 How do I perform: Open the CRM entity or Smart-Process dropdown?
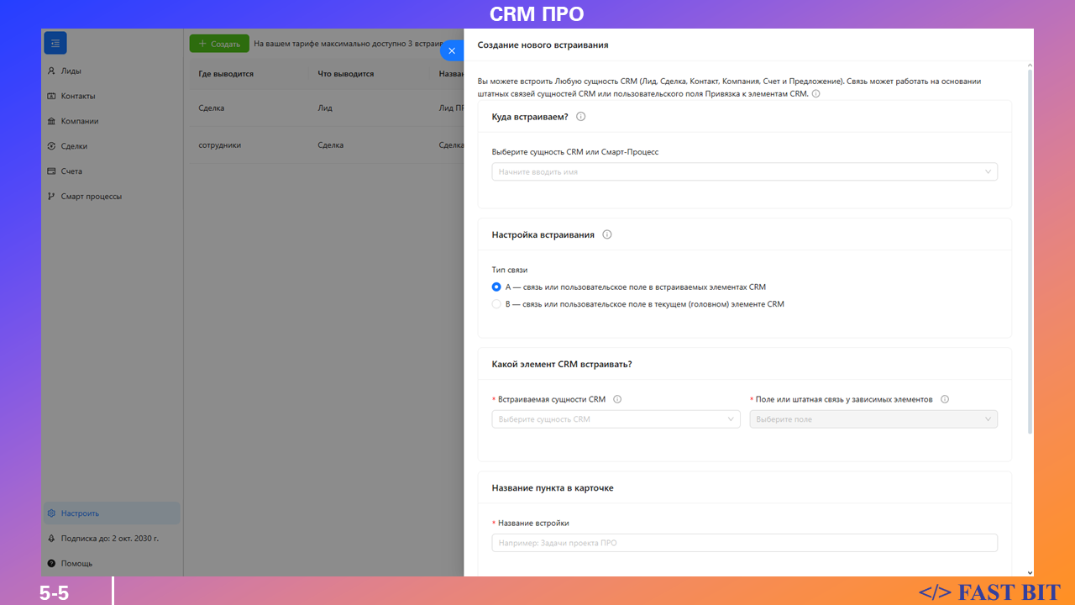[745, 171]
